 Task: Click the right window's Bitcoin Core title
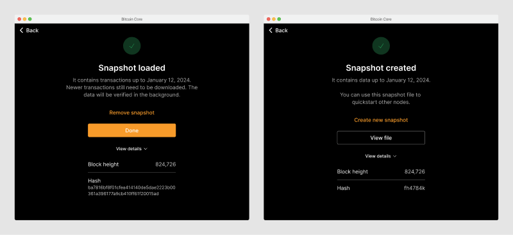pos(381,19)
